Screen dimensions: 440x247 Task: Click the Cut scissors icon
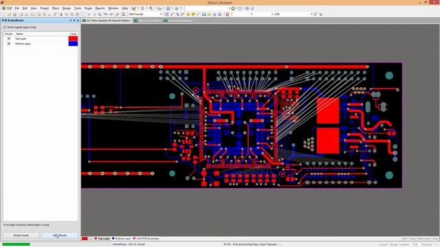(x=61, y=14)
